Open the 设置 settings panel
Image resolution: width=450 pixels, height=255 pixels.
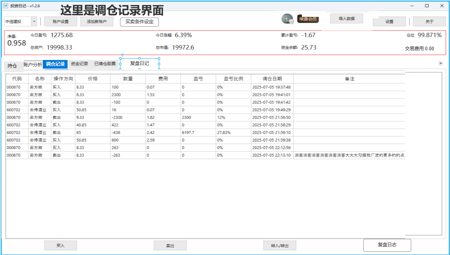[x=389, y=21]
